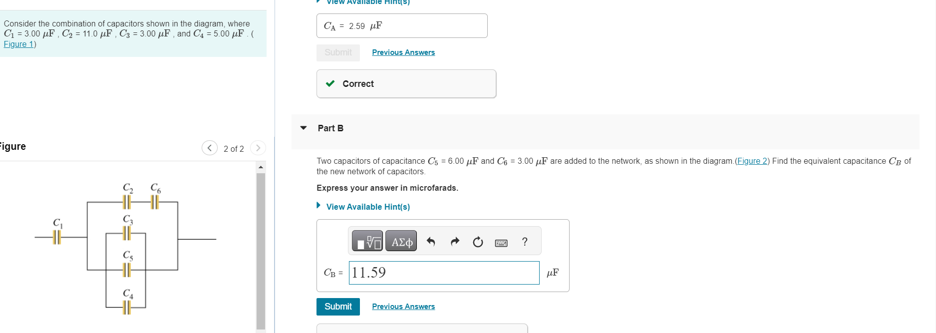This screenshot has width=936, height=333.
Task: Click the equation editor help question mark
Action: (524, 242)
